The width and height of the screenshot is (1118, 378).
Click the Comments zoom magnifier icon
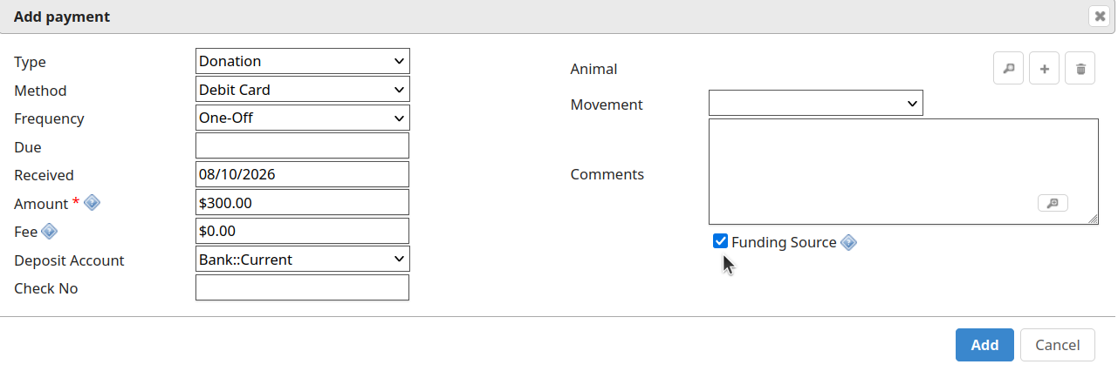tap(1053, 203)
